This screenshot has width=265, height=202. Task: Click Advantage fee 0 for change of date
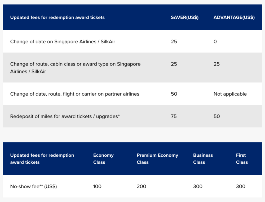coord(215,41)
